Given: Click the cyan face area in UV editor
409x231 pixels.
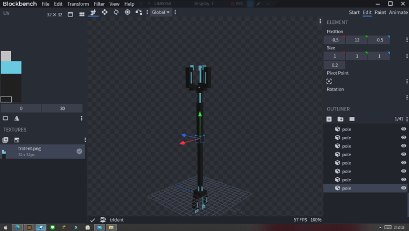Looking at the screenshot, I should click(x=11, y=67).
